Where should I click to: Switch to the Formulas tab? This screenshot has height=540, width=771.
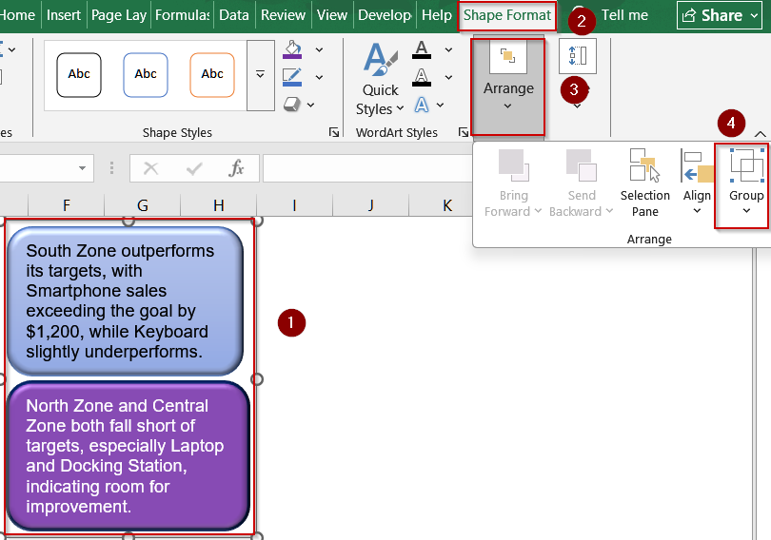pos(183,15)
